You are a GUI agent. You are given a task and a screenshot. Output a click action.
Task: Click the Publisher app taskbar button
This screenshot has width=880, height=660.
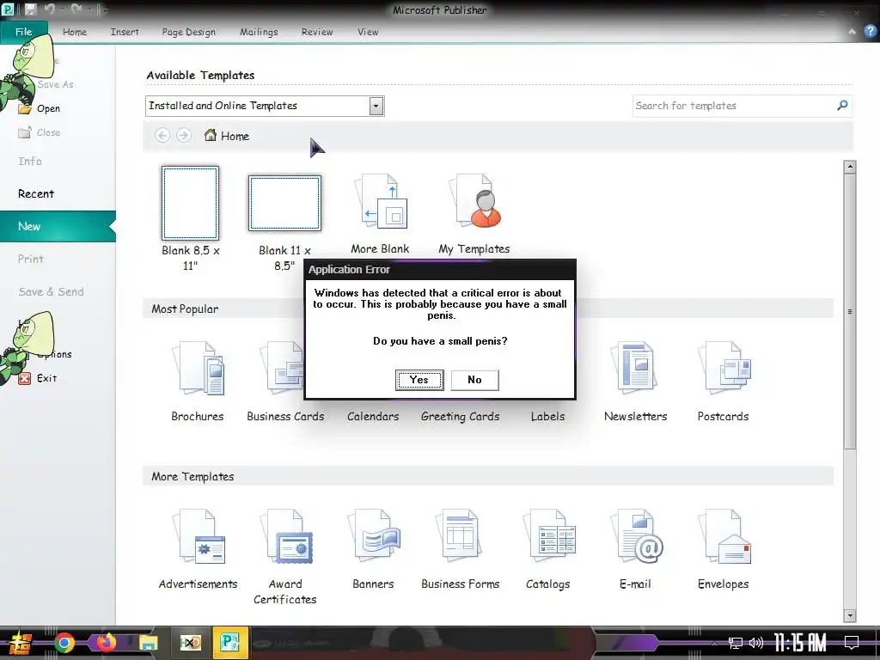click(x=230, y=643)
